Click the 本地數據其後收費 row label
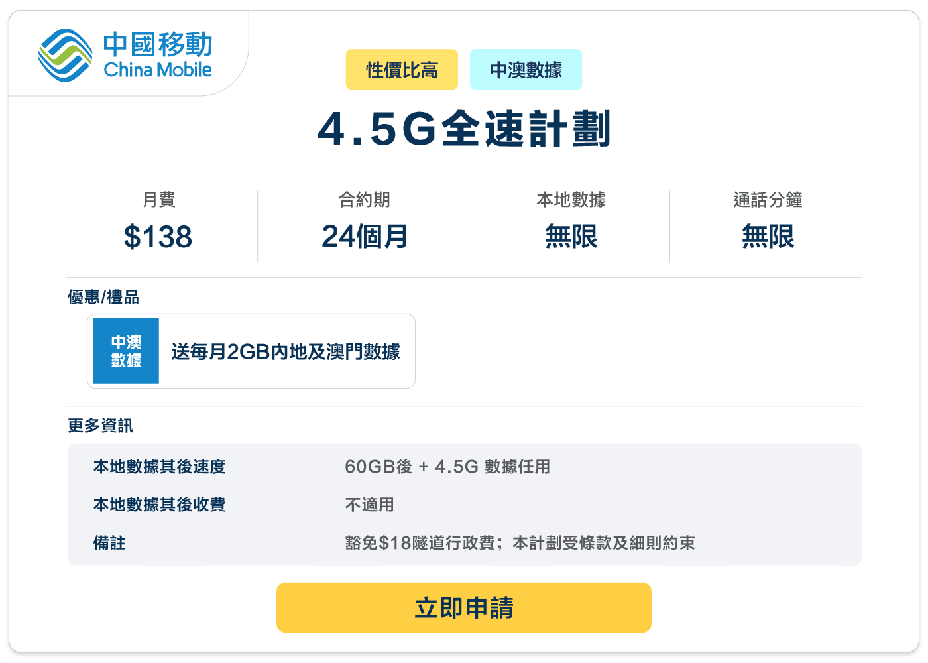 pos(159,505)
